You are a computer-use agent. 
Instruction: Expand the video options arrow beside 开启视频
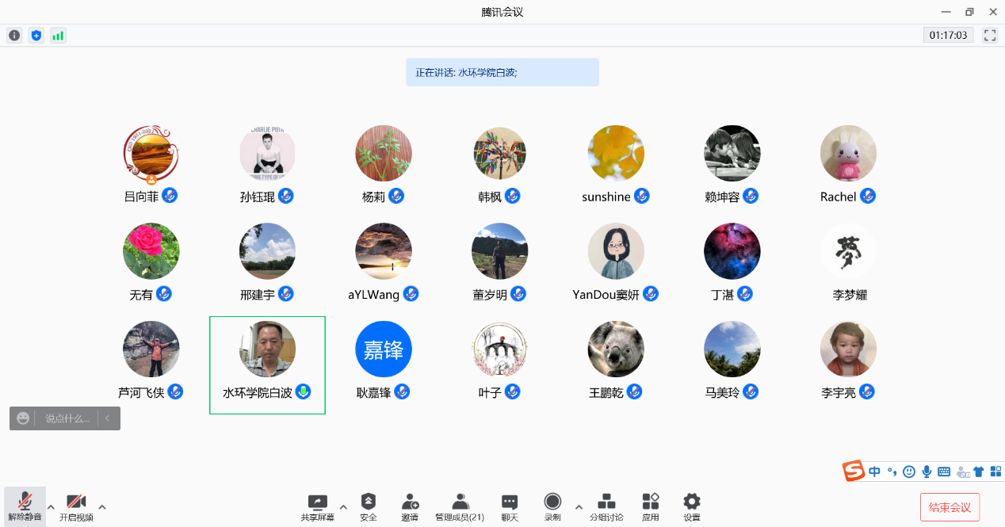pos(102,507)
